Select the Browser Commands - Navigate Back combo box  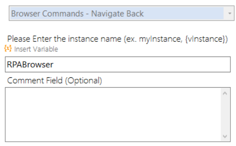[x=121, y=13]
